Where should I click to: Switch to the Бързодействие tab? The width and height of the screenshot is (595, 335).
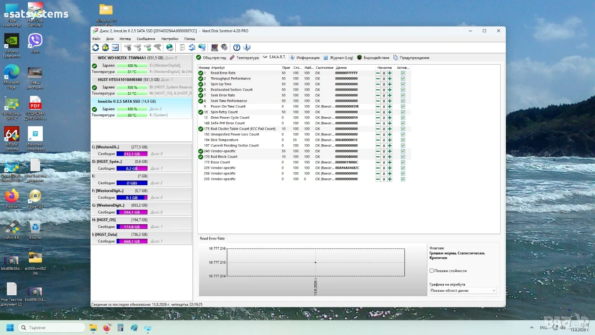373,58
